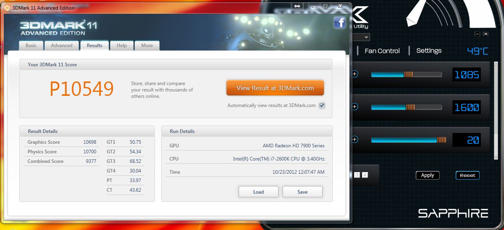Go to the Help tab
Image resolution: width=504 pixels, height=230 pixels.
coord(122,46)
